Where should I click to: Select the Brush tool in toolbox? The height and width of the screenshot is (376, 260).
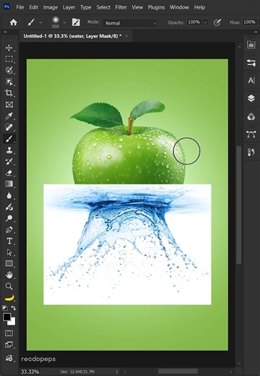[9, 139]
